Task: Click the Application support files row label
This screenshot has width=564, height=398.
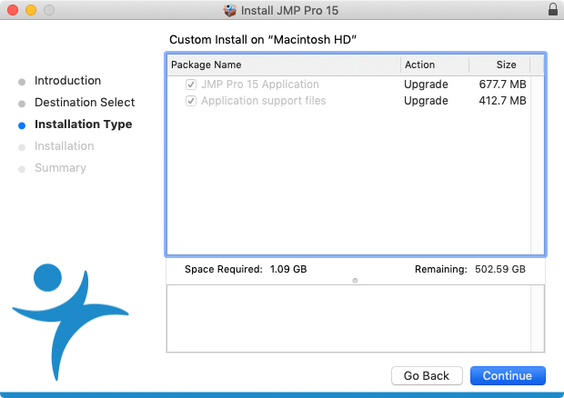Action: [264, 101]
